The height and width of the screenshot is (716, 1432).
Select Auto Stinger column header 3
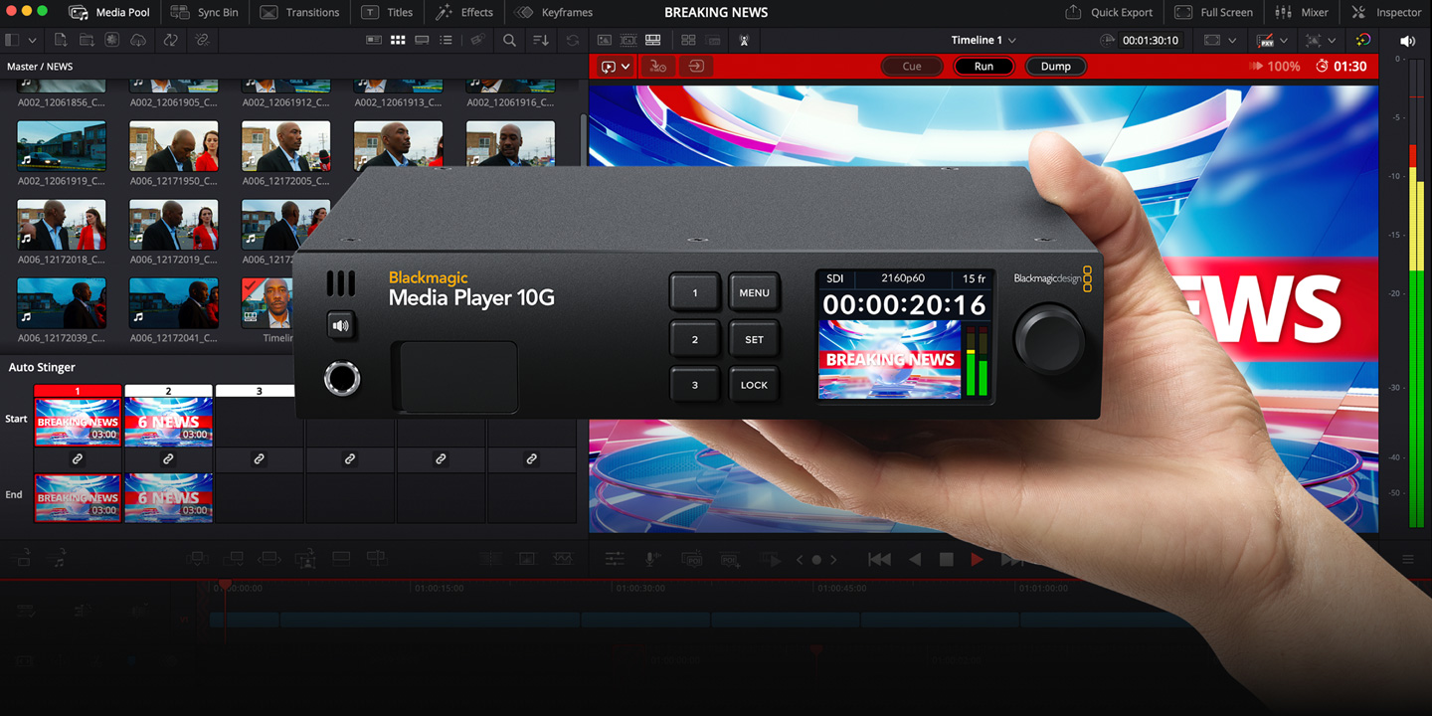(259, 391)
